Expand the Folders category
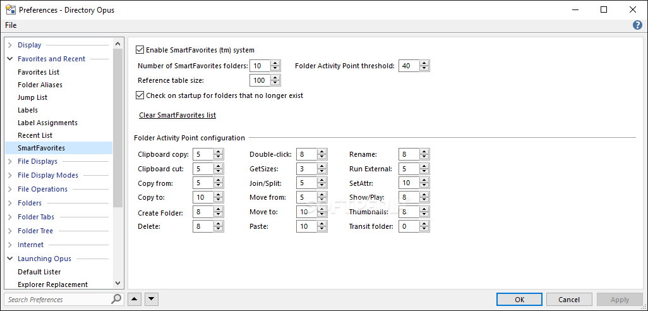The image size is (648, 311). 10,203
